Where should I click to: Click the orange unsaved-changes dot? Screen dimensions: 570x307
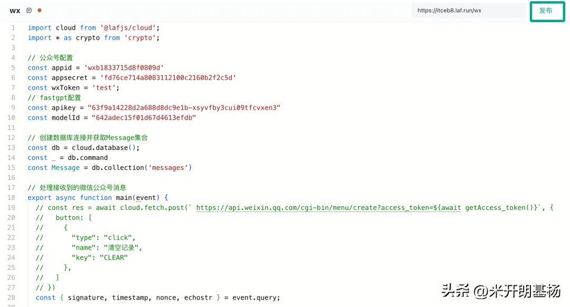(40, 11)
